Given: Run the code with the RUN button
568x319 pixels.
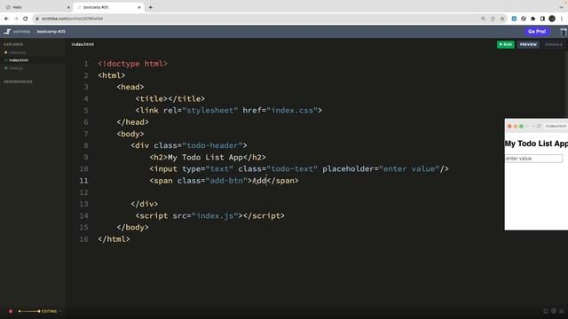Looking at the screenshot, I should coord(506,44).
